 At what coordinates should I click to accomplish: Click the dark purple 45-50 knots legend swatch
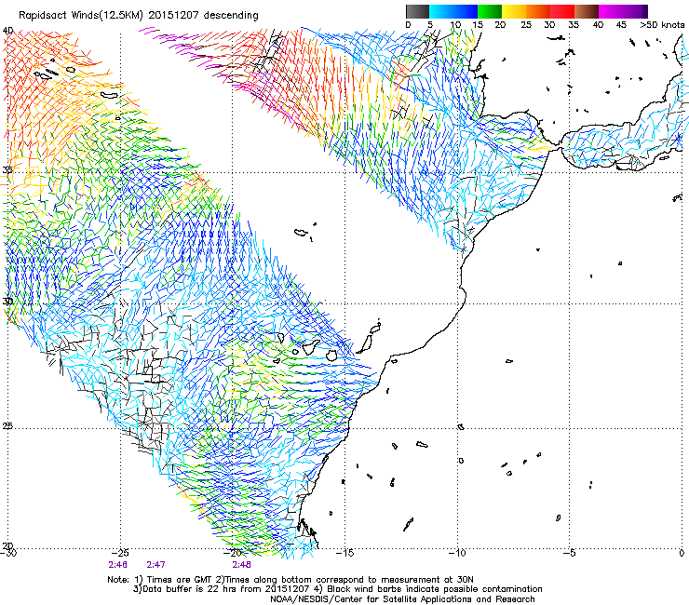click(x=635, y=11)
